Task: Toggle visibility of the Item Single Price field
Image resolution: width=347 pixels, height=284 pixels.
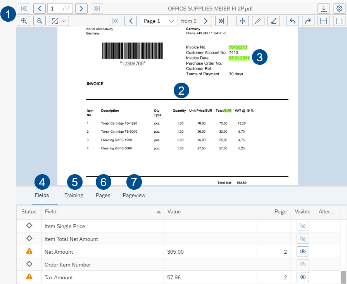Action: (303, 226)
